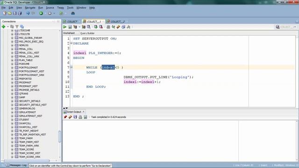Viewport: 299px width, 168px height.
Task: Click the Commit icon in worksheet toolbar
Action: [x=96, y=27]
